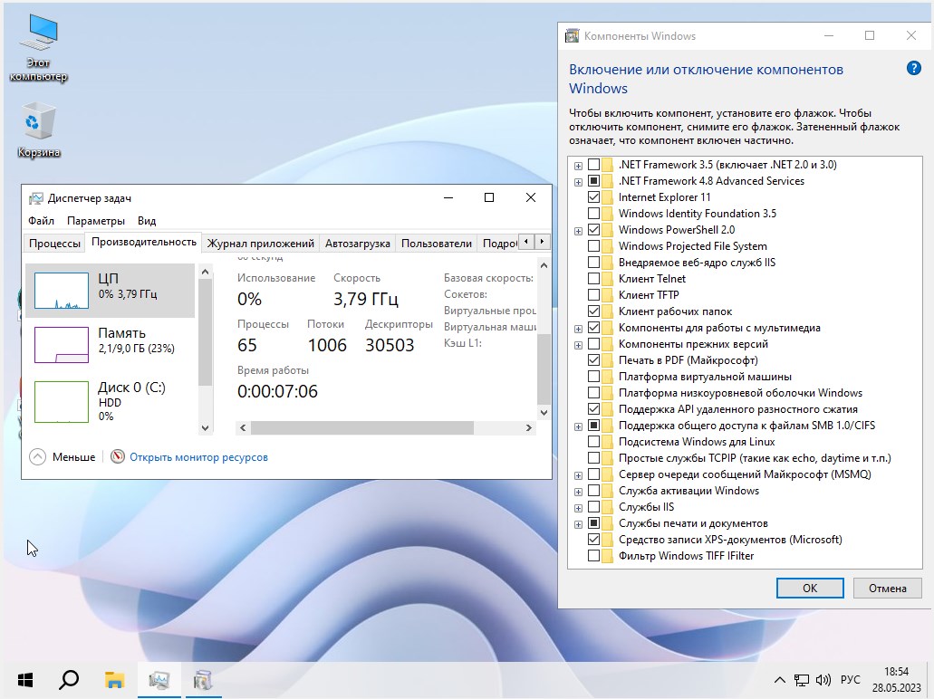934x699 pixels.
Task: Click the network icon in system tray
Action: pos(801,678)
